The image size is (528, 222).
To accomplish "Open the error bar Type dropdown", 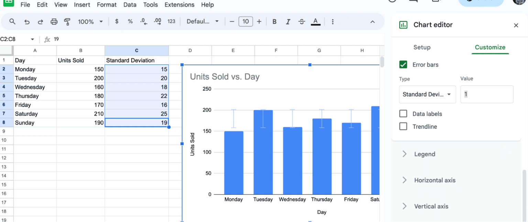I will (x=427, y=95).
